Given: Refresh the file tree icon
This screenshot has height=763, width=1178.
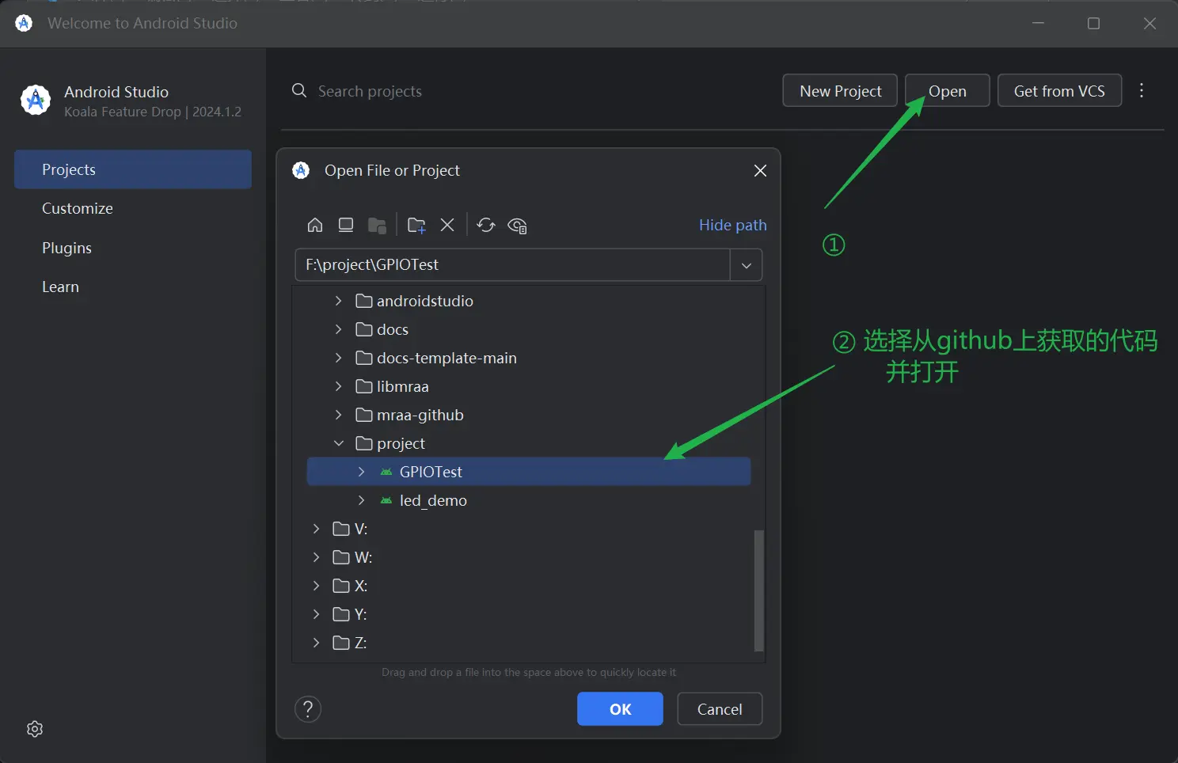Looking at the screenshot, I should [486, 226].
